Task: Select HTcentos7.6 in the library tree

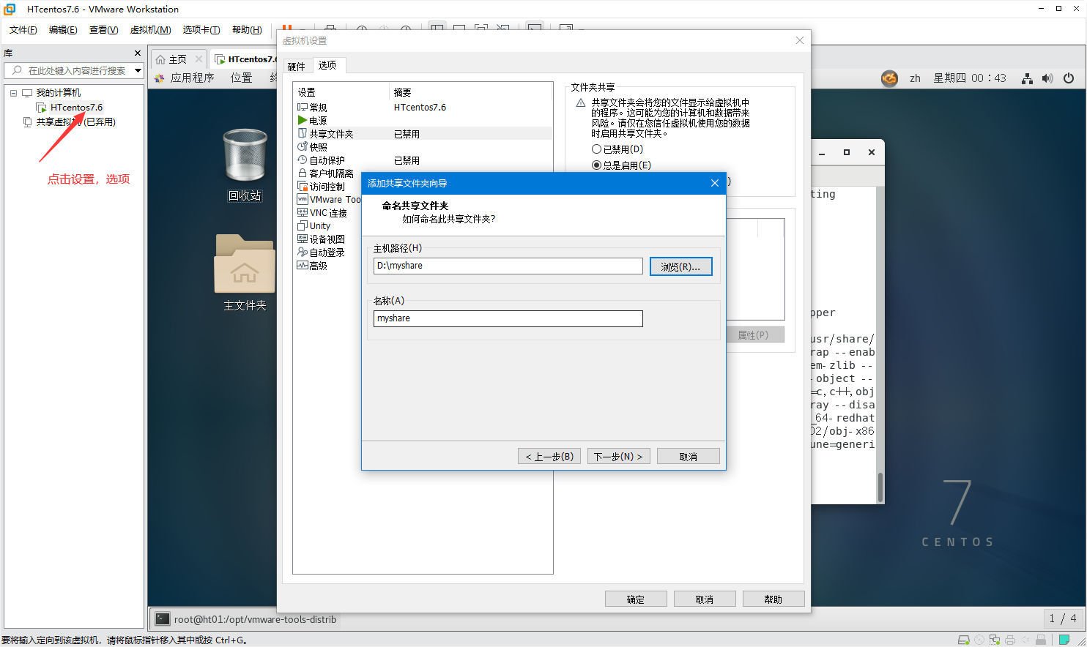Action: 76,108
